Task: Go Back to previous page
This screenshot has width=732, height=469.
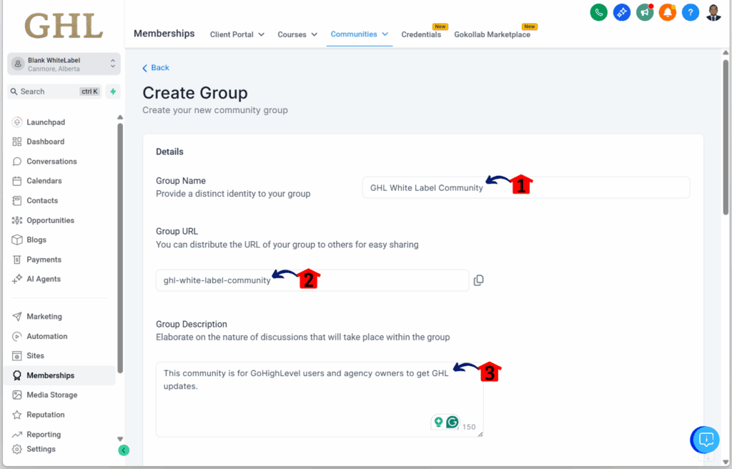Action: click(155, 68)
